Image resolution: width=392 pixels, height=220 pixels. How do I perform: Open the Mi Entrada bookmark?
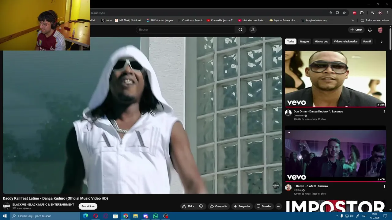point(160,20)
